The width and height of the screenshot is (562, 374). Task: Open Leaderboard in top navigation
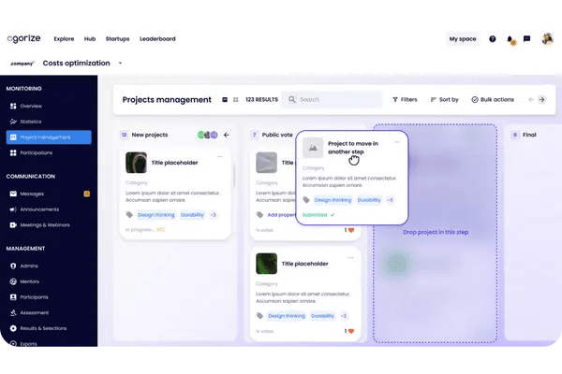click(157, 38)
